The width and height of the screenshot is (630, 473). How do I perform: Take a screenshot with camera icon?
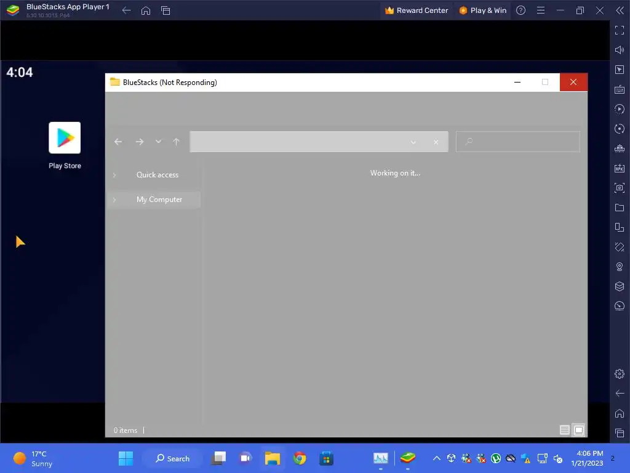(619, 188)
